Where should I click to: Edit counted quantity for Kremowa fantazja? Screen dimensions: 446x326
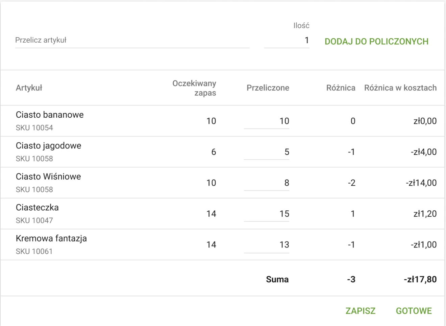point(267,245)
